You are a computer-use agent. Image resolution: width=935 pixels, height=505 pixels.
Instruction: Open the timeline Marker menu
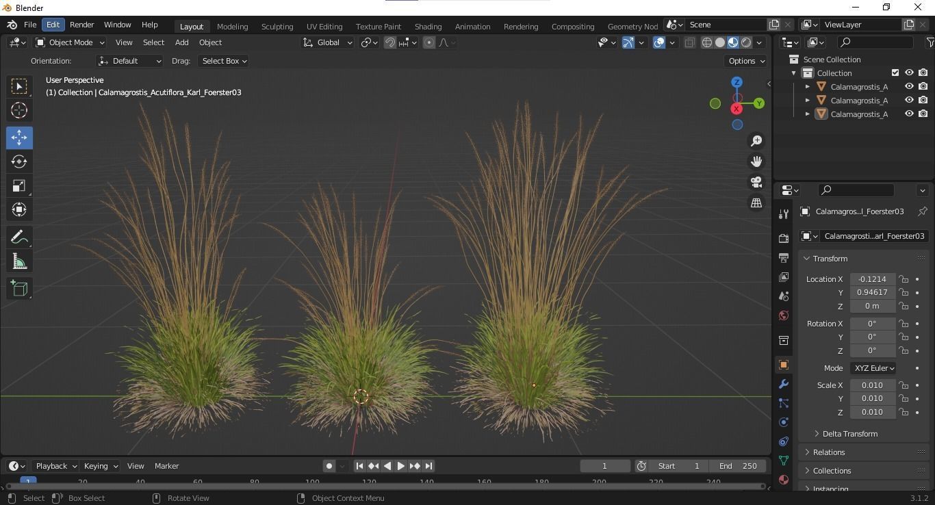167,466
